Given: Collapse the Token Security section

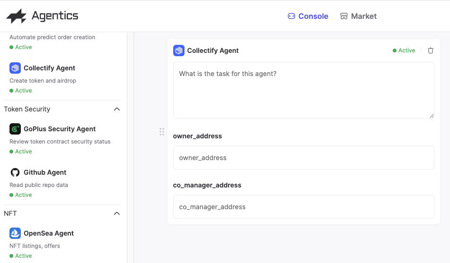Looking at the screenshot, I should [117, 109].
